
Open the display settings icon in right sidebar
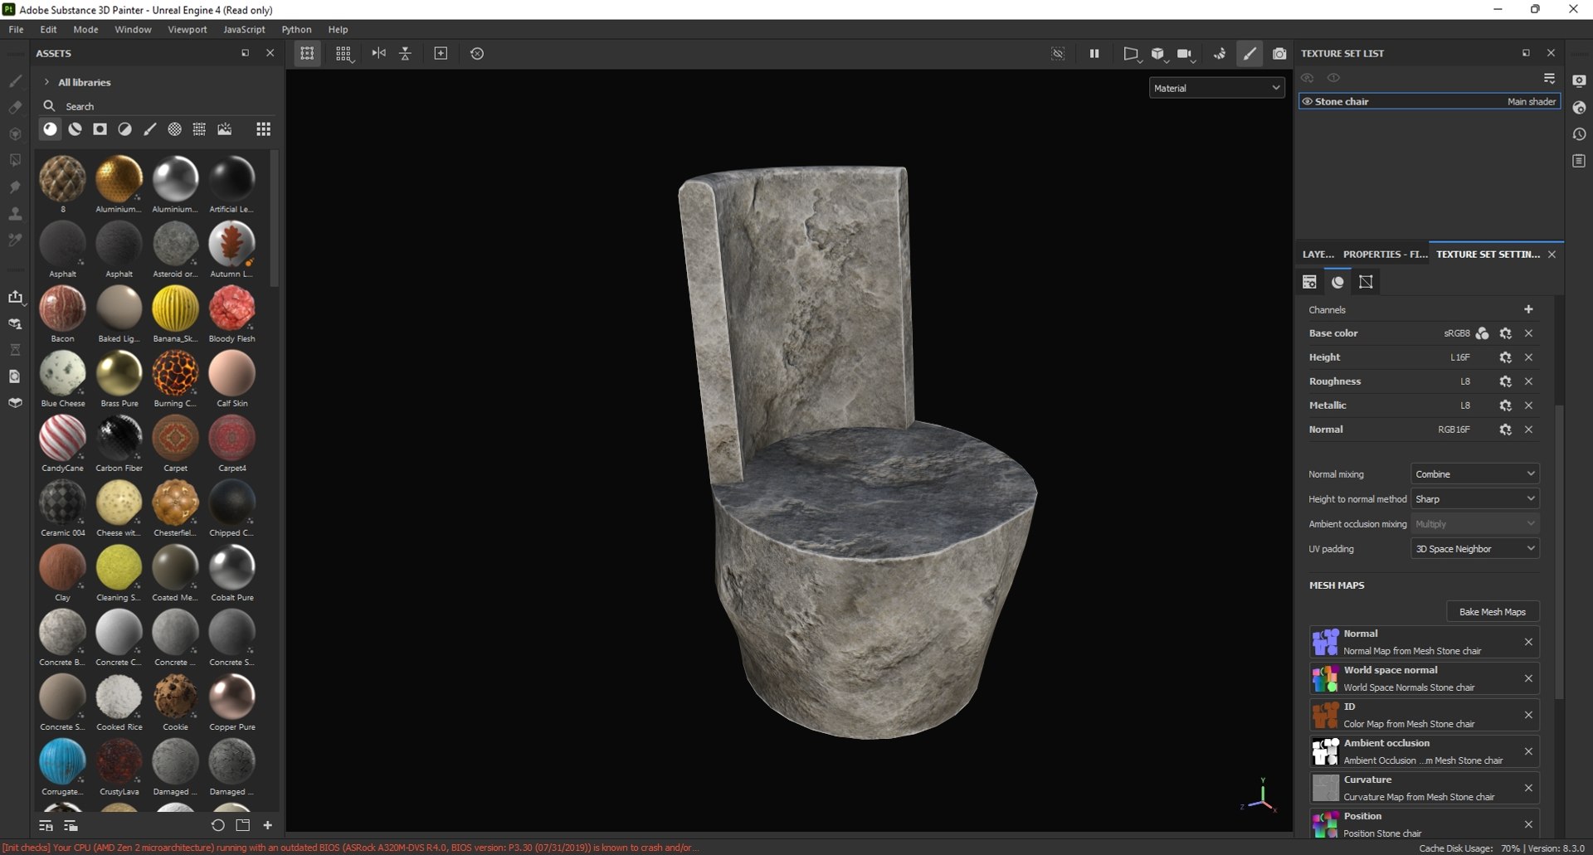pyautogui.click(x=1579, y=80)
